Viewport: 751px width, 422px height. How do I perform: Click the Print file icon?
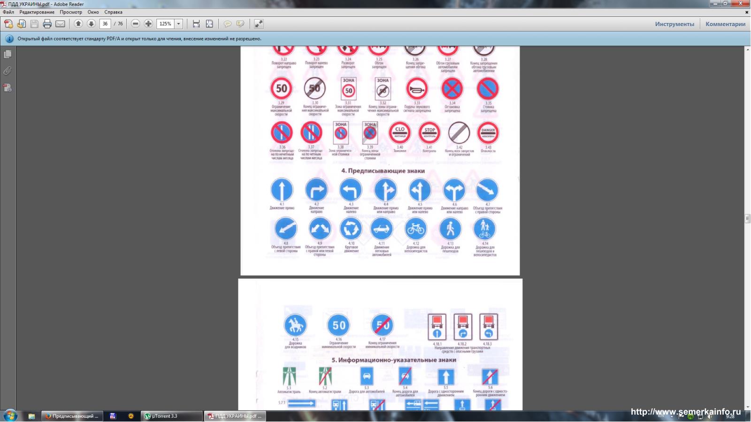(x=47, y=24)
